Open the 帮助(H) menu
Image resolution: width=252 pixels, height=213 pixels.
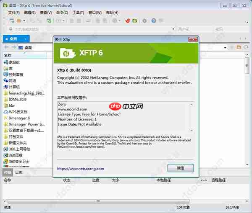[112, 13]
